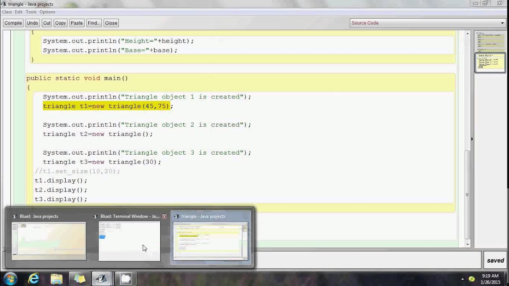Click scrollbar up arrow in editor
Viewport: 509px width, 286px height.
click(x=468, y=34)
